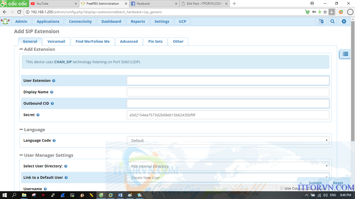Click help icon beside User Extension
Screen dimensions: 355x199
54,81
